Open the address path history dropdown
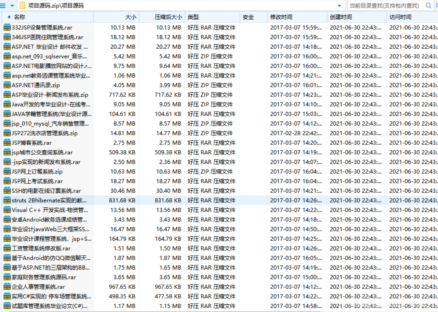Image resolution: width=438 pixels, height=312 pixels. (339, 5)
